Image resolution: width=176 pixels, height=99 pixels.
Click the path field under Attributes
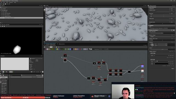162,28
